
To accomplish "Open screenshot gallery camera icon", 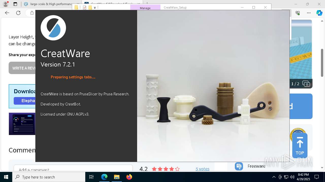I will pos(306,84).
